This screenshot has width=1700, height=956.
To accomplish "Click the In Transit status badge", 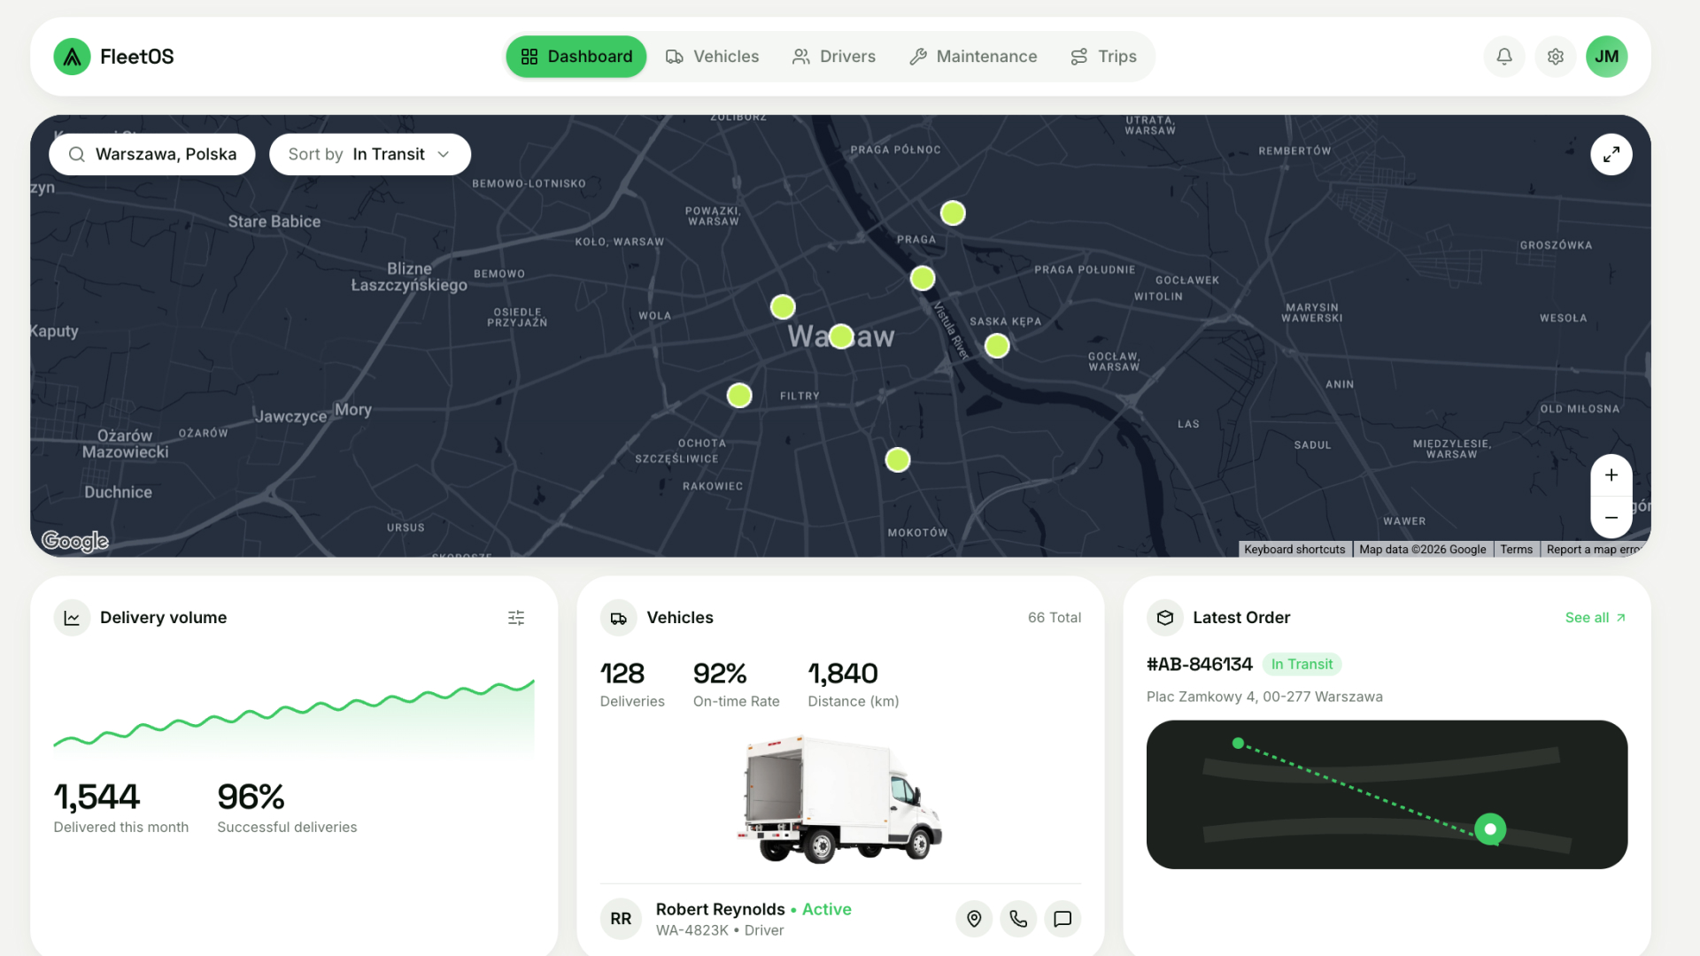I will [x=1302, y=665].
